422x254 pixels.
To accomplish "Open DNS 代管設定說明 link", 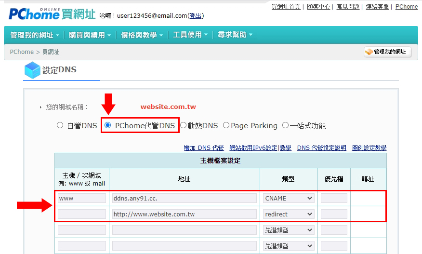I will pyautogui.click(x=321, y=148).
